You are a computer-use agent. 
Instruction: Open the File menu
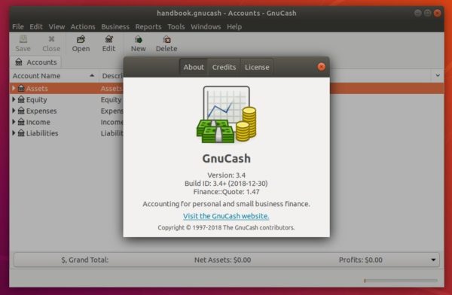[18, 27]
